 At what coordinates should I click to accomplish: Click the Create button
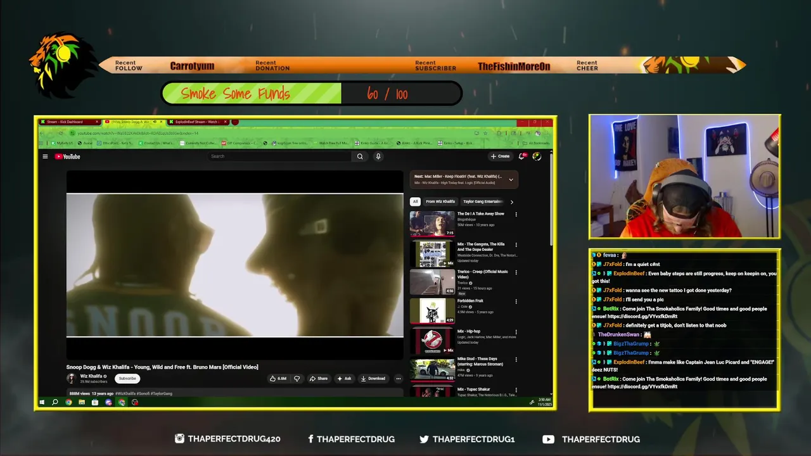click(500, 156)
